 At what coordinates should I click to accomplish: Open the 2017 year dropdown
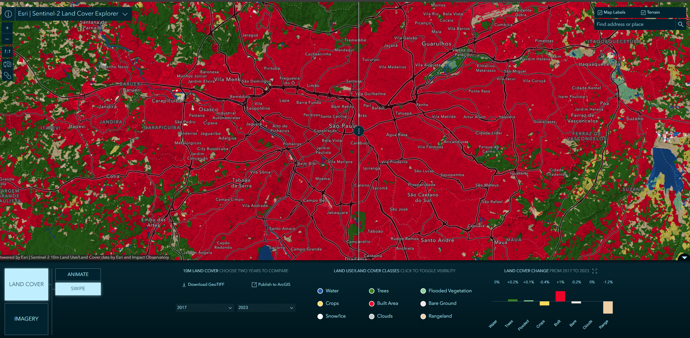[204, 308]
